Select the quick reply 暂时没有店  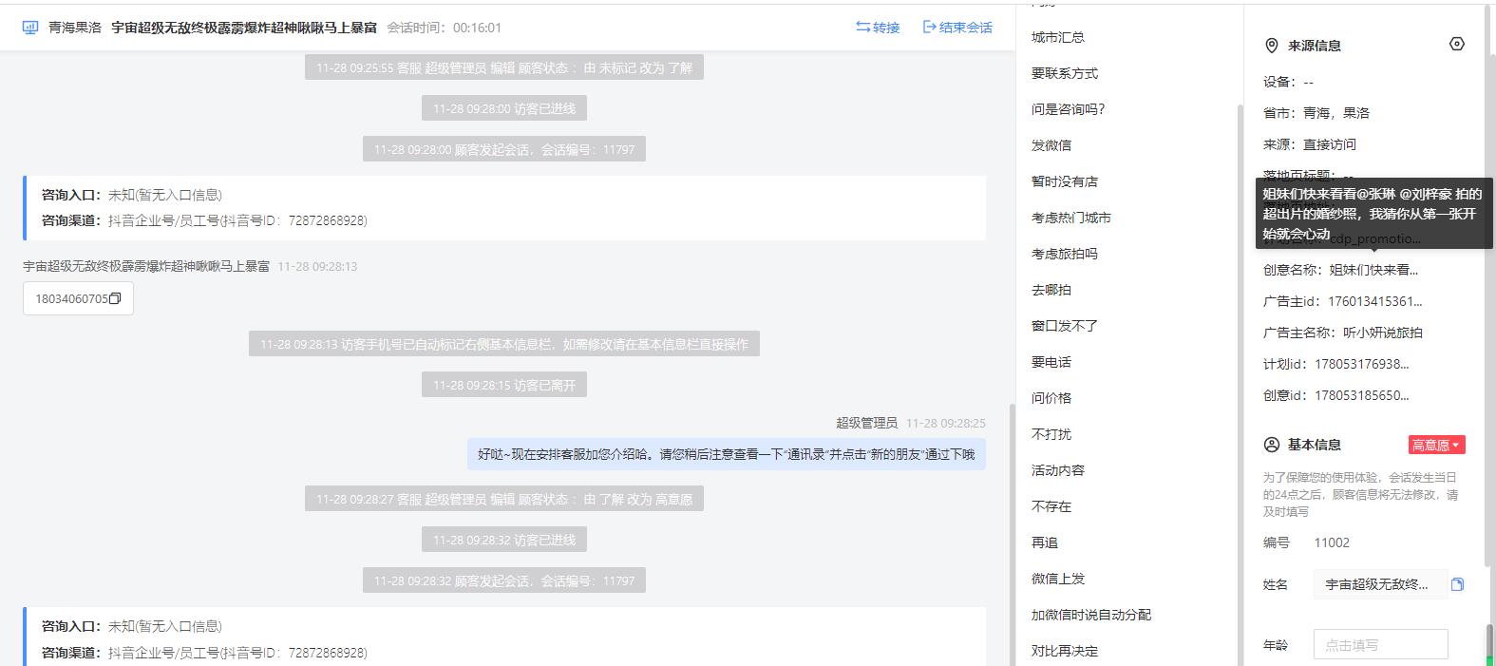pyautogui.click(x=1065, y=181)
